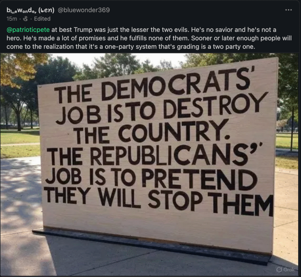Click the words STOP THEM on sign
This screenshot has height=277, width=301.
coord(210,202)
